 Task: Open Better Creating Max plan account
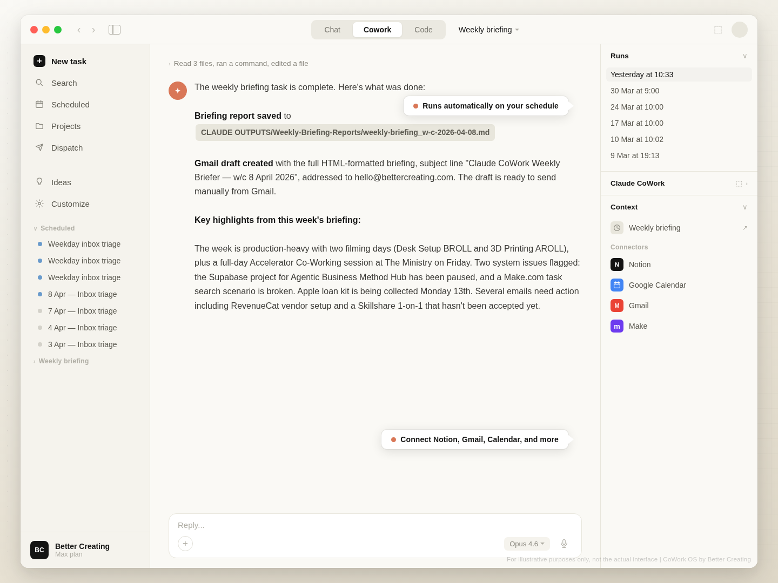pyautogui.click(x=85, y=550)
